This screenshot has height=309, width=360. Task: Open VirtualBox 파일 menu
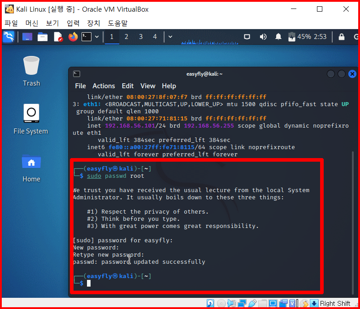point(11,23)
